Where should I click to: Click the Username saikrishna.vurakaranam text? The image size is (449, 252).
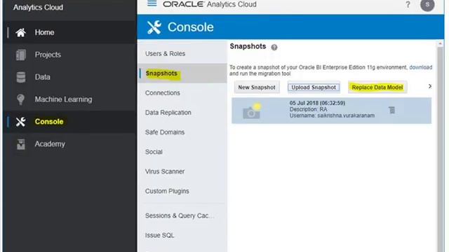click(x=332, y=115)
